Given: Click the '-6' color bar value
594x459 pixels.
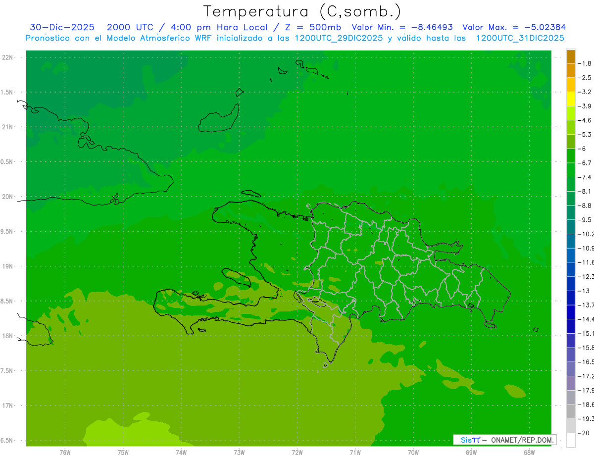Looking at the screenshot, I should tap(582, 149).
